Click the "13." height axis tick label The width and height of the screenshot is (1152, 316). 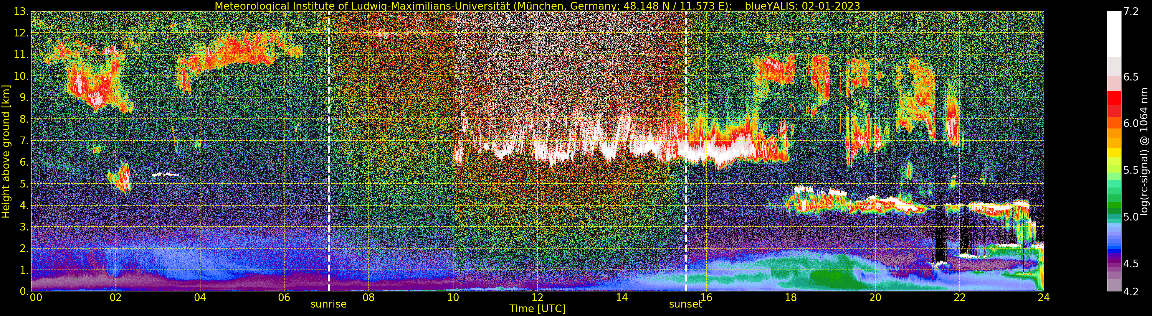click(21, 12)
